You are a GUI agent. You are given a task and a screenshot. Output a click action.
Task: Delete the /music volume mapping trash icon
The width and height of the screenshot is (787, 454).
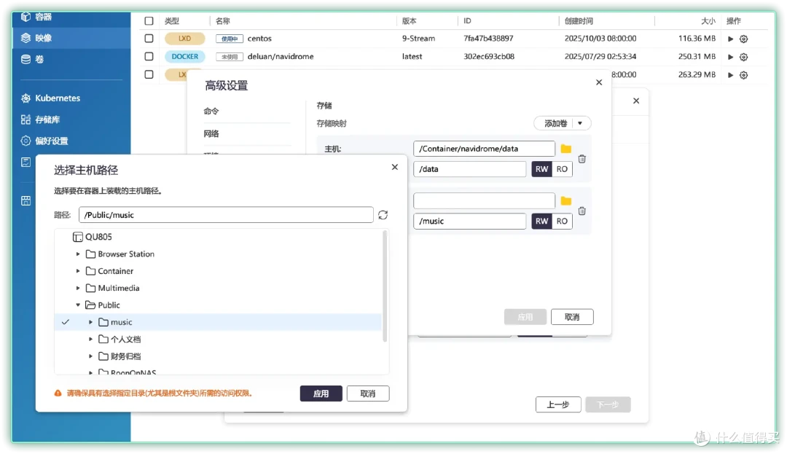click(x=582, y=211)
